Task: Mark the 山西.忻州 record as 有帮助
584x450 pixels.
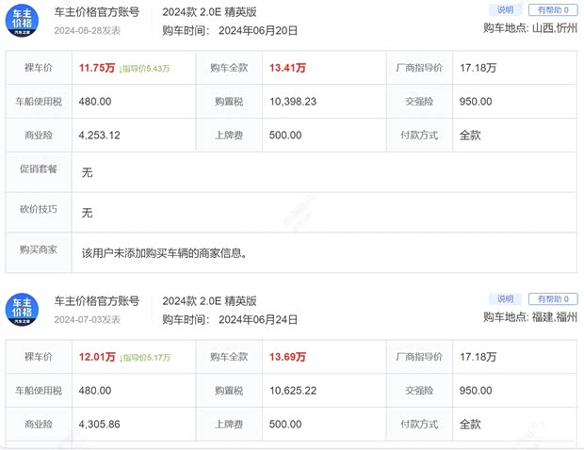Action: point(553,10)
